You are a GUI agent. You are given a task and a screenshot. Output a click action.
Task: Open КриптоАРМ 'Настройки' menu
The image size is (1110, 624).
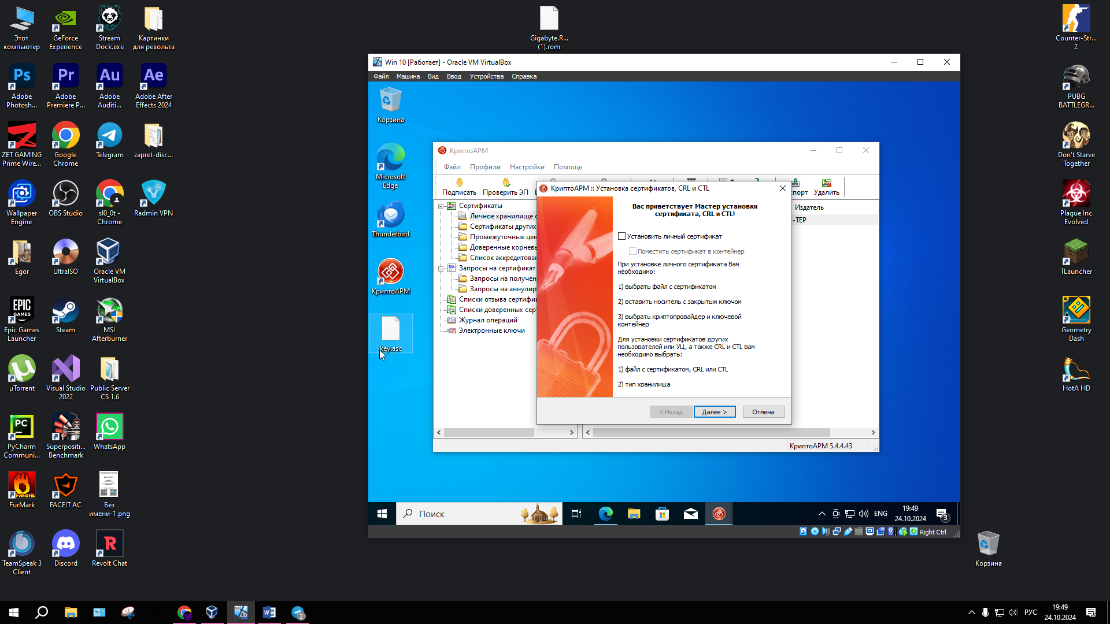[527, 167]
